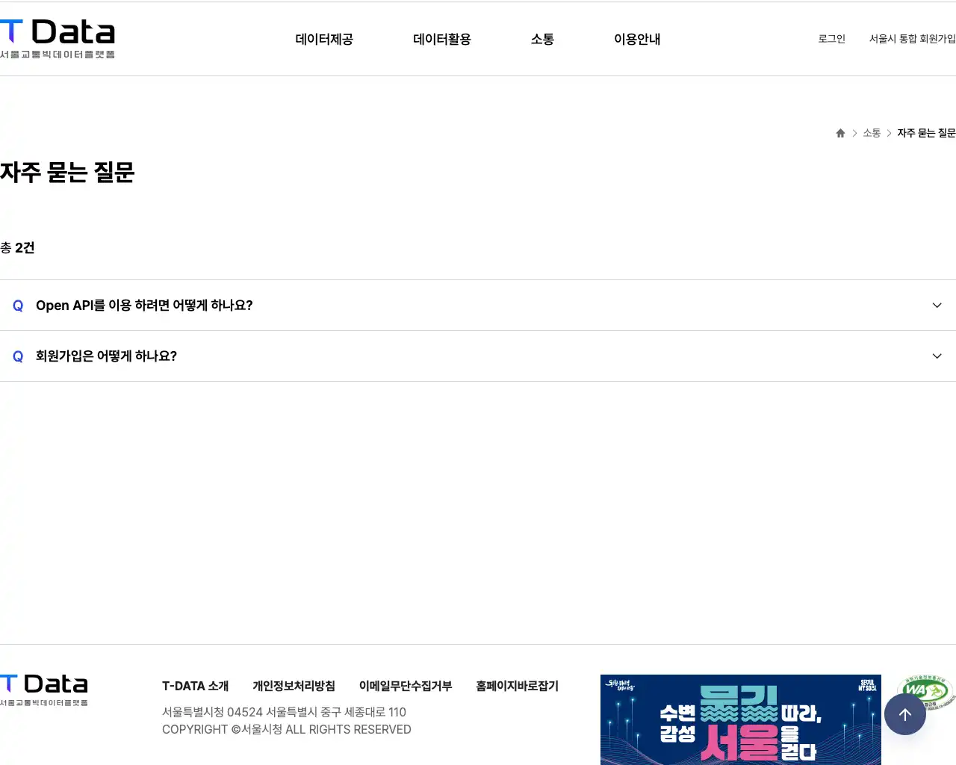956x765 pixels.
Task: Open the 데이터활용 menu
Action: pyautogui.click(x=441, y=40)
